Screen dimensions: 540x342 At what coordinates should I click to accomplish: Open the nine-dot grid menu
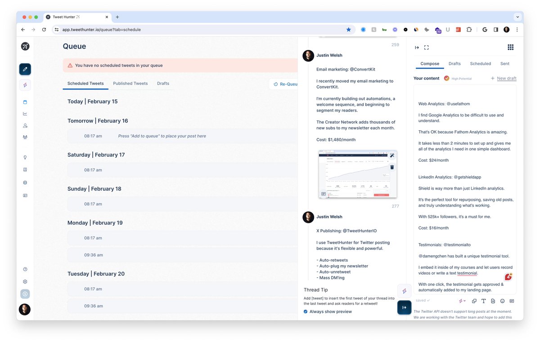tap(510, 47)
